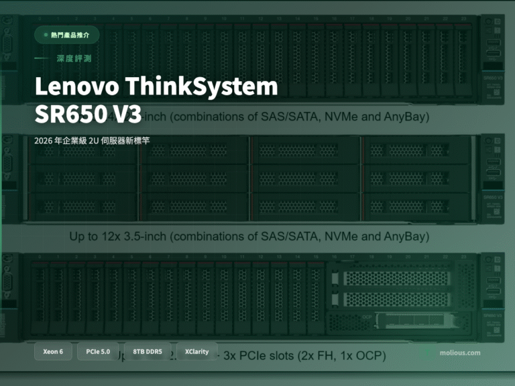The width and height of the screenshot is (515, 386).
Task: Click the 2026 年企業級 2U 伺服器新標竿 subtitle
Action: click(x=92, y=141)
